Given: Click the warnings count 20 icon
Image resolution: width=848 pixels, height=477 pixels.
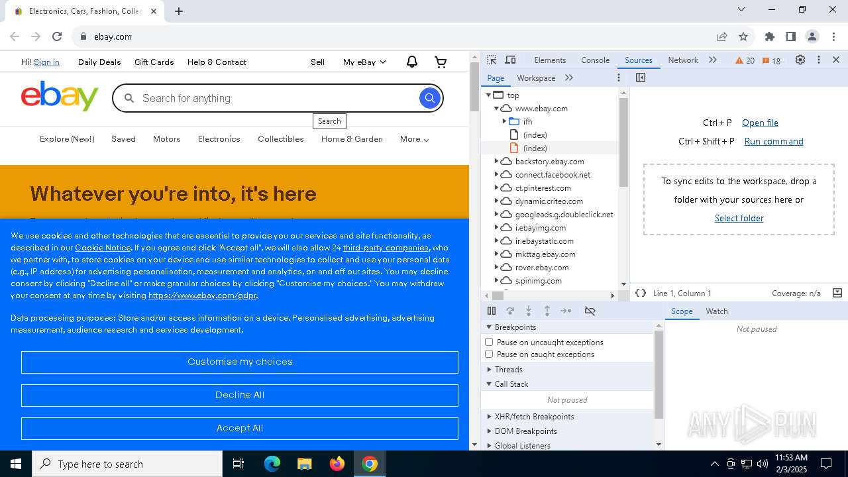Looking at the screenshot, I should click(745, 60).
